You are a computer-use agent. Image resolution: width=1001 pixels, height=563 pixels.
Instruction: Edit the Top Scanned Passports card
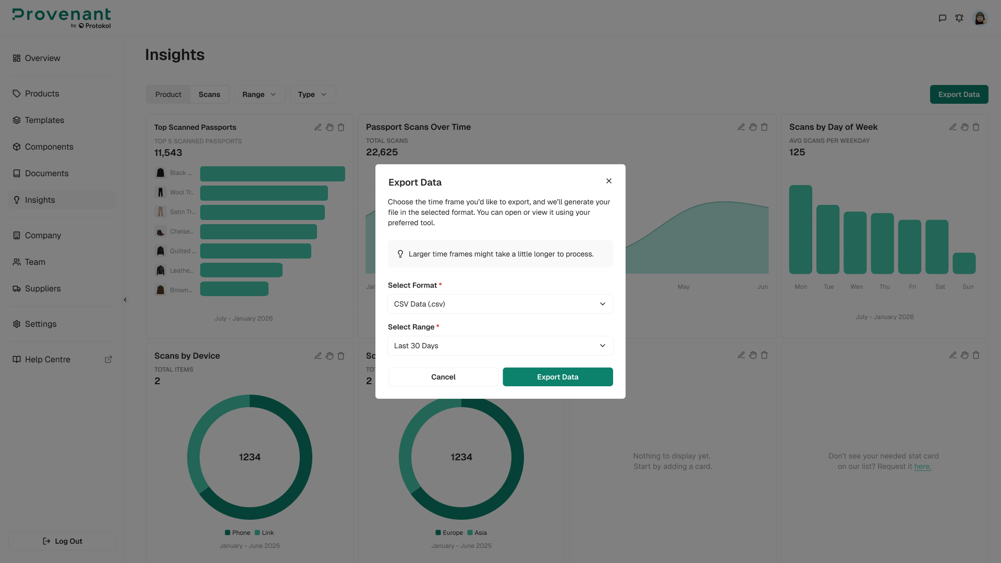[318, 127]
